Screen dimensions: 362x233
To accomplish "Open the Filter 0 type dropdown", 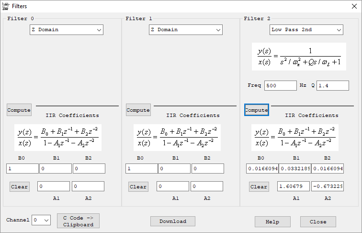I will 67,30.
